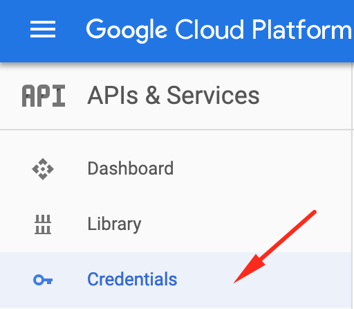Click the APIs & Services heading
Viewport: 354px width, 309px height.
(x=174, y=95)
